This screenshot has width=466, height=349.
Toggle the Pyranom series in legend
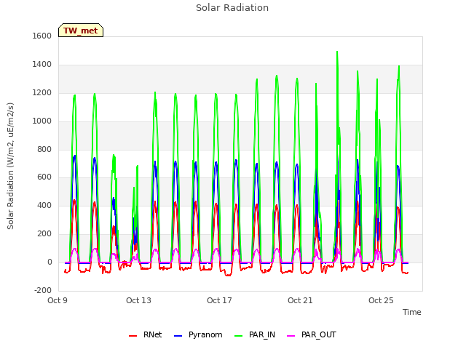pos(198,334)
